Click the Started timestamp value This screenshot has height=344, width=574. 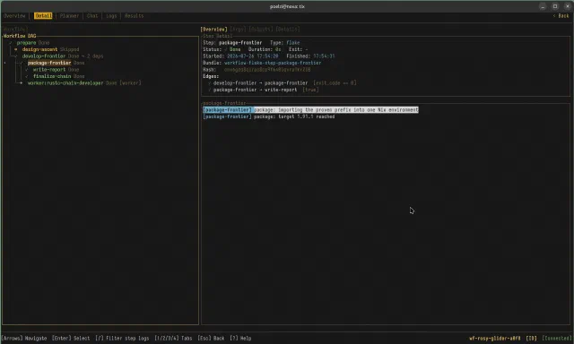coord(253,56)
